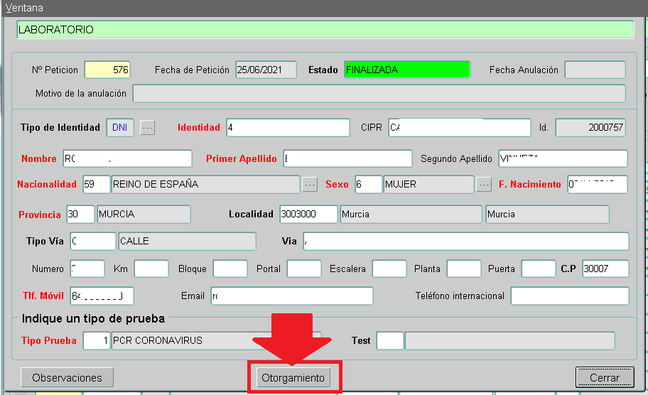Open Nacionalidad lookup list button
The height and width of the screenshot is (395, 648).
pyautogui.click(x=310, y=185)
